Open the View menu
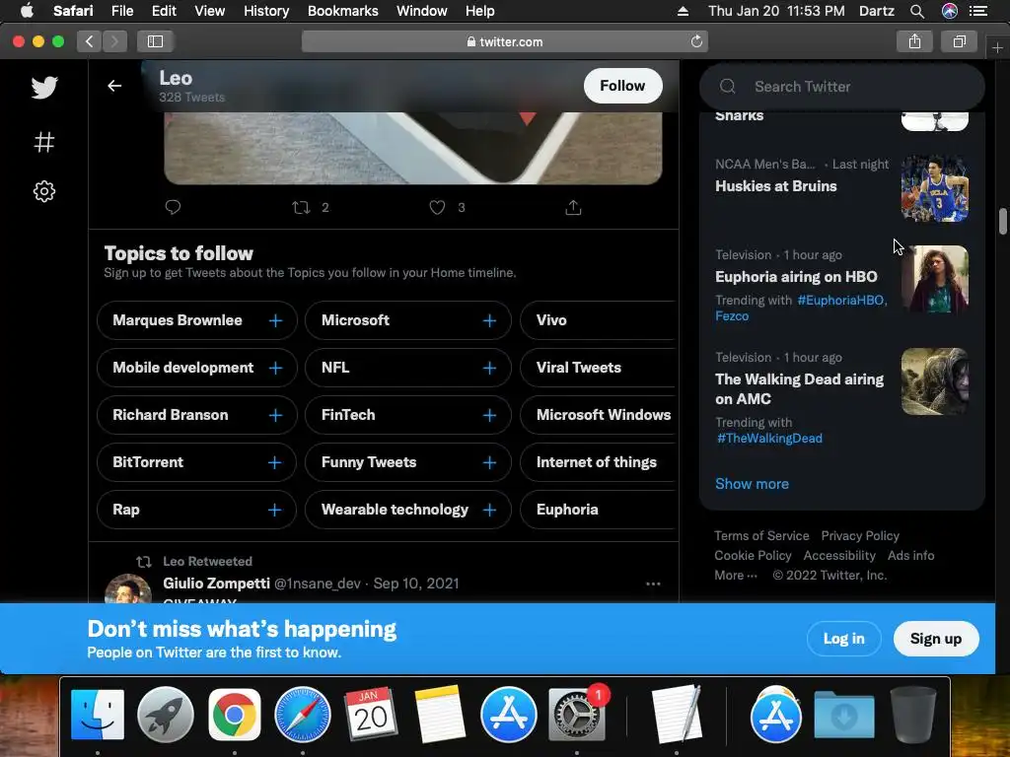Screen dimensions: 1010x757 [210, 11]
